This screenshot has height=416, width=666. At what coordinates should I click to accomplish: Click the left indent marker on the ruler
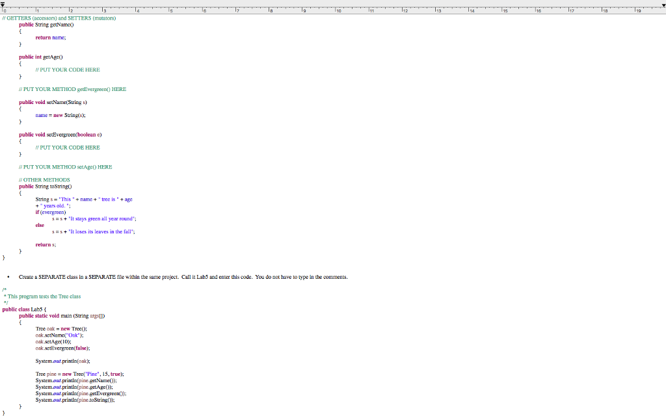click(3, 5)
